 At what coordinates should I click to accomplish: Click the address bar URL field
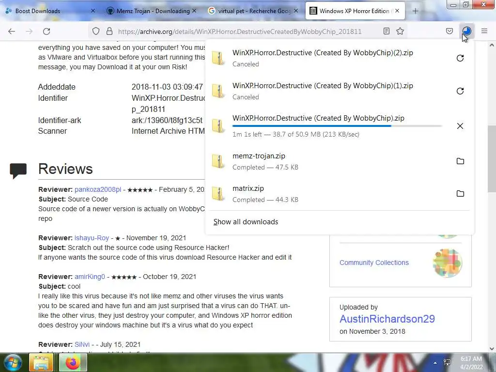(239, 31)
